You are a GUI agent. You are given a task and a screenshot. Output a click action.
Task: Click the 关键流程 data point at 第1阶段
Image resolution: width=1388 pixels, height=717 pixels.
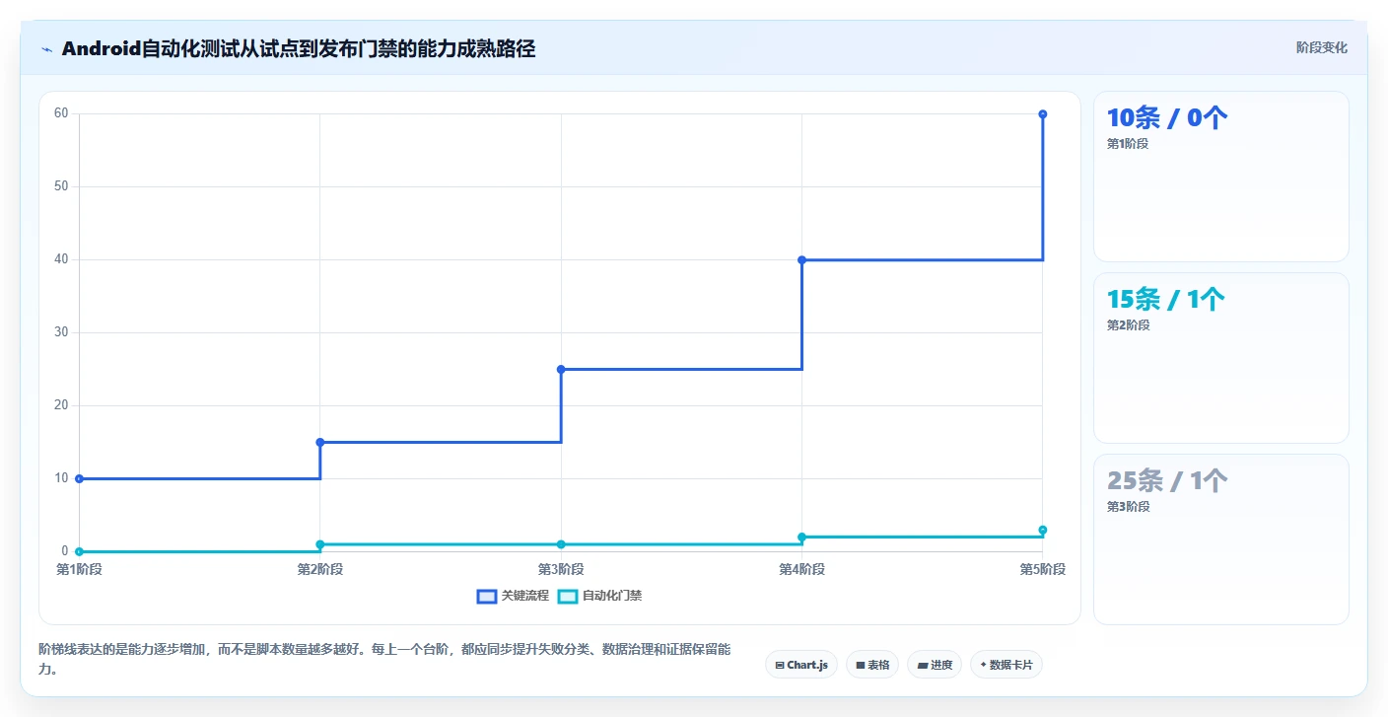point(79,478)
